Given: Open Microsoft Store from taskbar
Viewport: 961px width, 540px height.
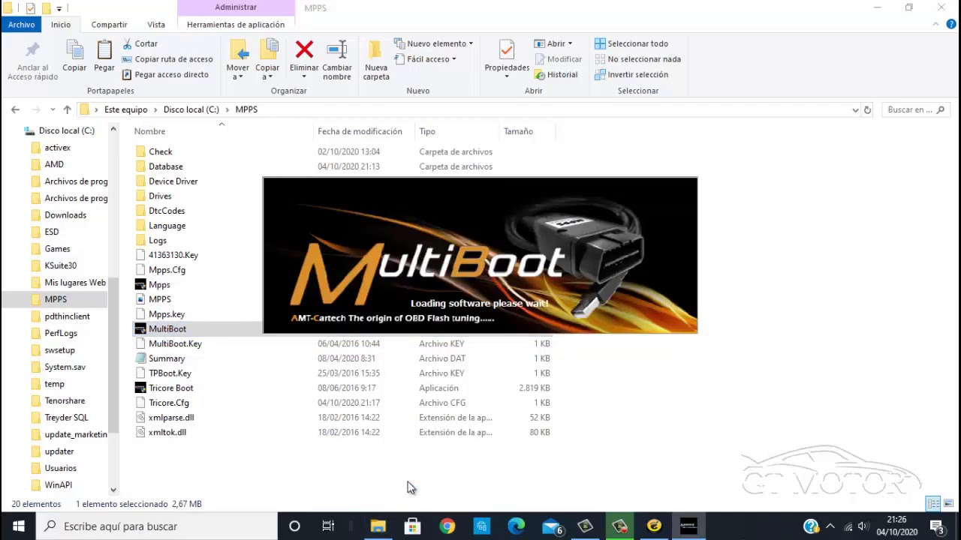Looking at the screenshot, I should (x=412, y=526).
